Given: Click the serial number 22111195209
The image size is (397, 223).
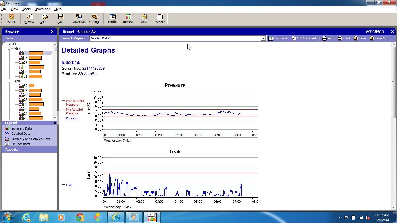Looking at the screenshot, I should [x=93, y=69].
